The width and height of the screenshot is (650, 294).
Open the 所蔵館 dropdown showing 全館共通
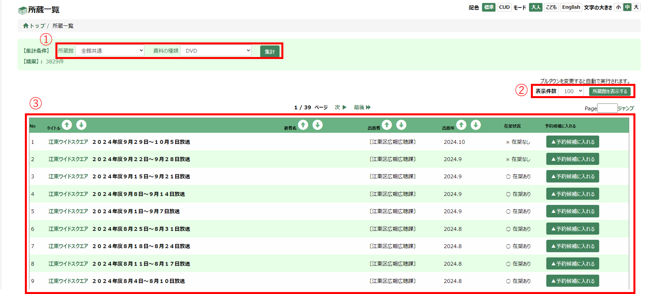pyautogui.click(x=110, y=51)
